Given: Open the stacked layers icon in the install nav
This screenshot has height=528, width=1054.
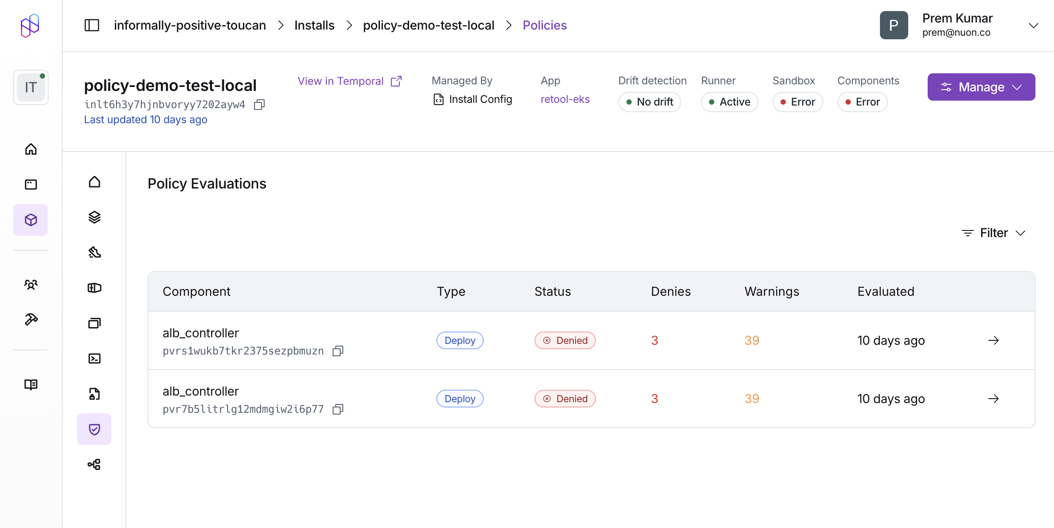Looking at the screenshot, I should click(x=94, y=217).
